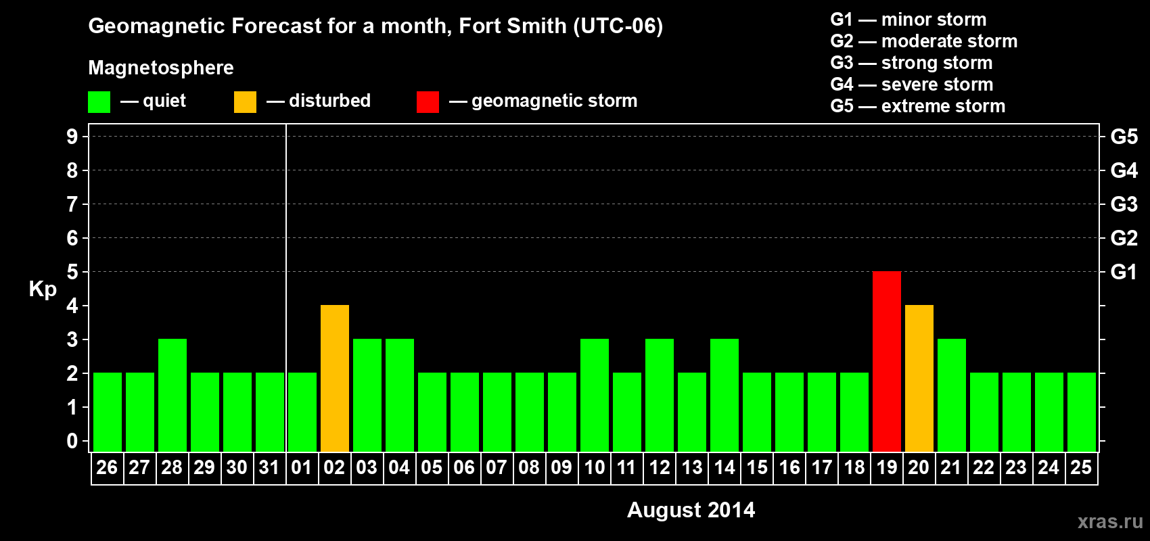
Task: Click the G4 label on the right axis
Action: point(1124,170)
